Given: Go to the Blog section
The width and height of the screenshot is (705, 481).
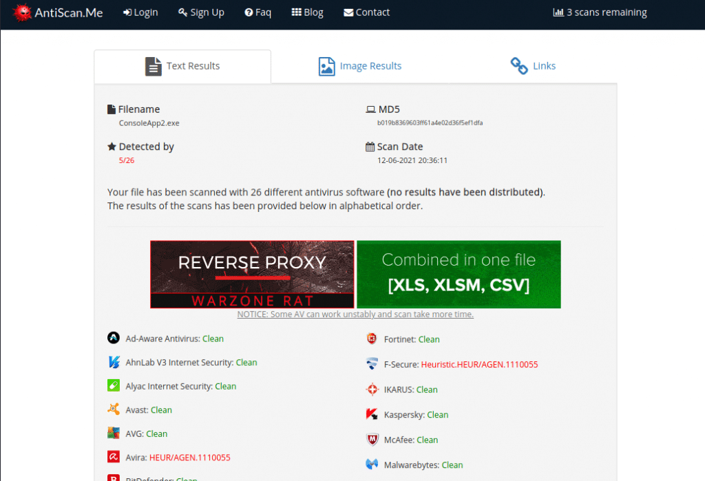Looking at the screenshot, I should 307,12.
